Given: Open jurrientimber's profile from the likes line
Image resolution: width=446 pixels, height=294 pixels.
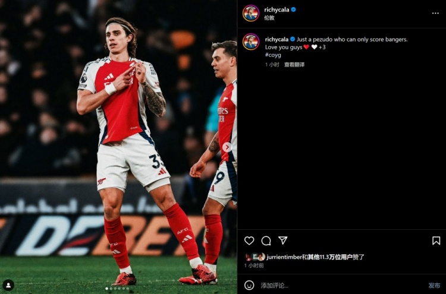Looking at the screenshot, I should tap(284, 257).
